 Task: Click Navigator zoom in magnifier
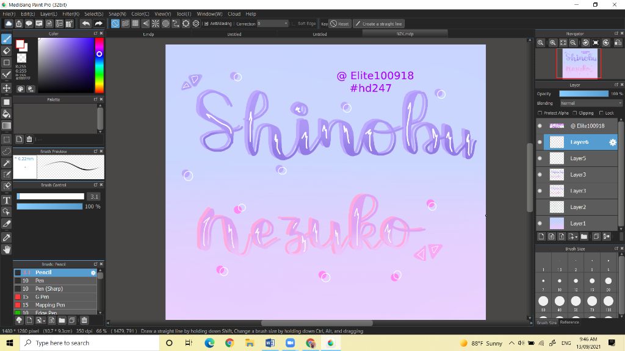pyautogui.click(x=553, y=43)
